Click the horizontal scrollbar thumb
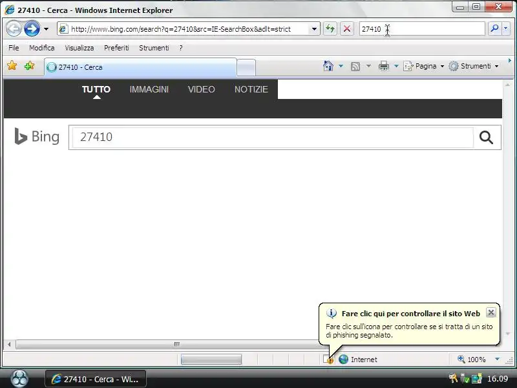 pyautogui.click(x=176, y=344)
